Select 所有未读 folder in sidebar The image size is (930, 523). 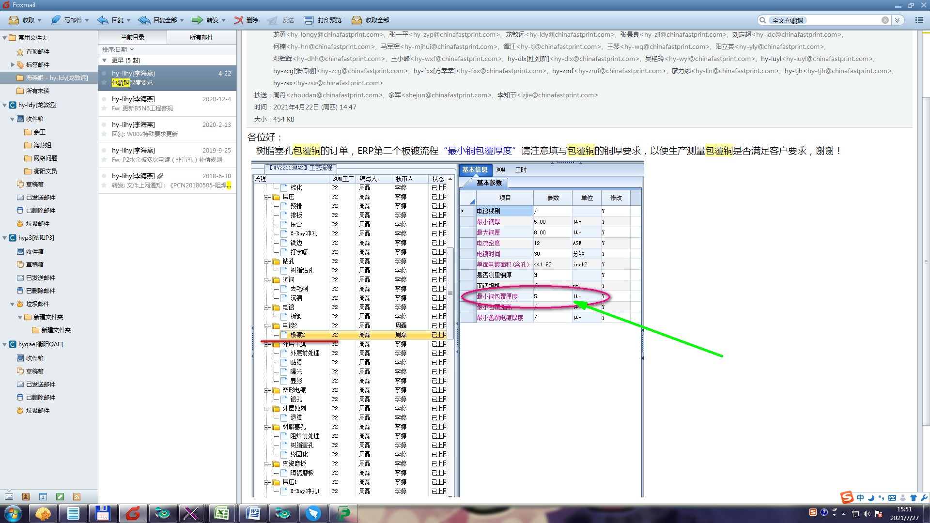[37, 91]
